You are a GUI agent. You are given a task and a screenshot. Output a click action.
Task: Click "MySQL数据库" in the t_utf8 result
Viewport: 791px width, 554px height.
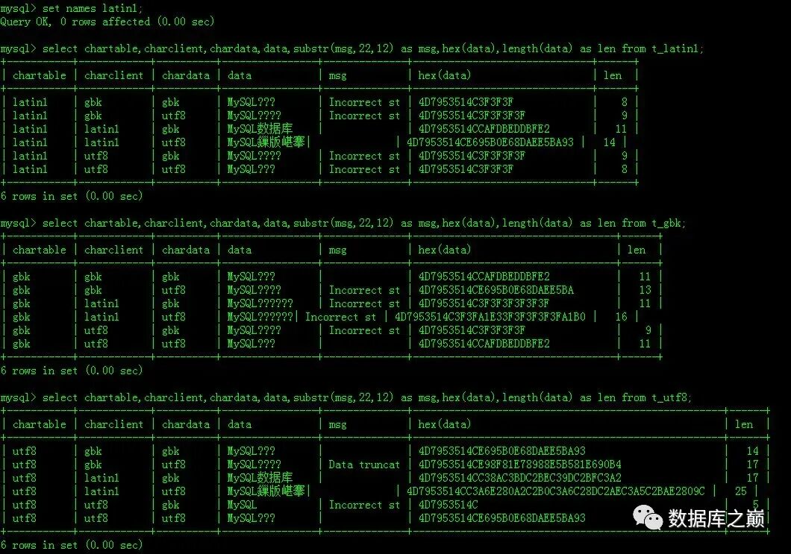(x=260, y=479)
